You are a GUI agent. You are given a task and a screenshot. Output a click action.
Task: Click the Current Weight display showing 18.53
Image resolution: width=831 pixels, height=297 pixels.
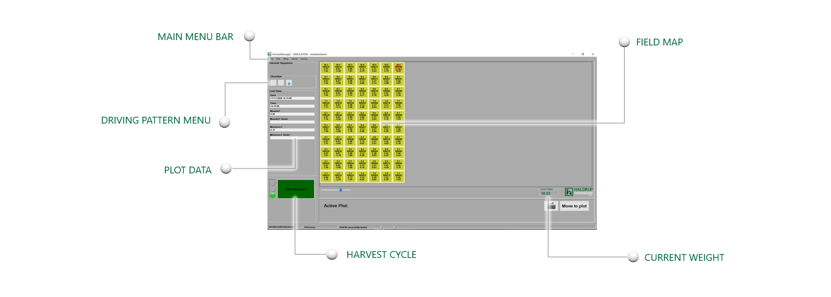coord(546,193)
